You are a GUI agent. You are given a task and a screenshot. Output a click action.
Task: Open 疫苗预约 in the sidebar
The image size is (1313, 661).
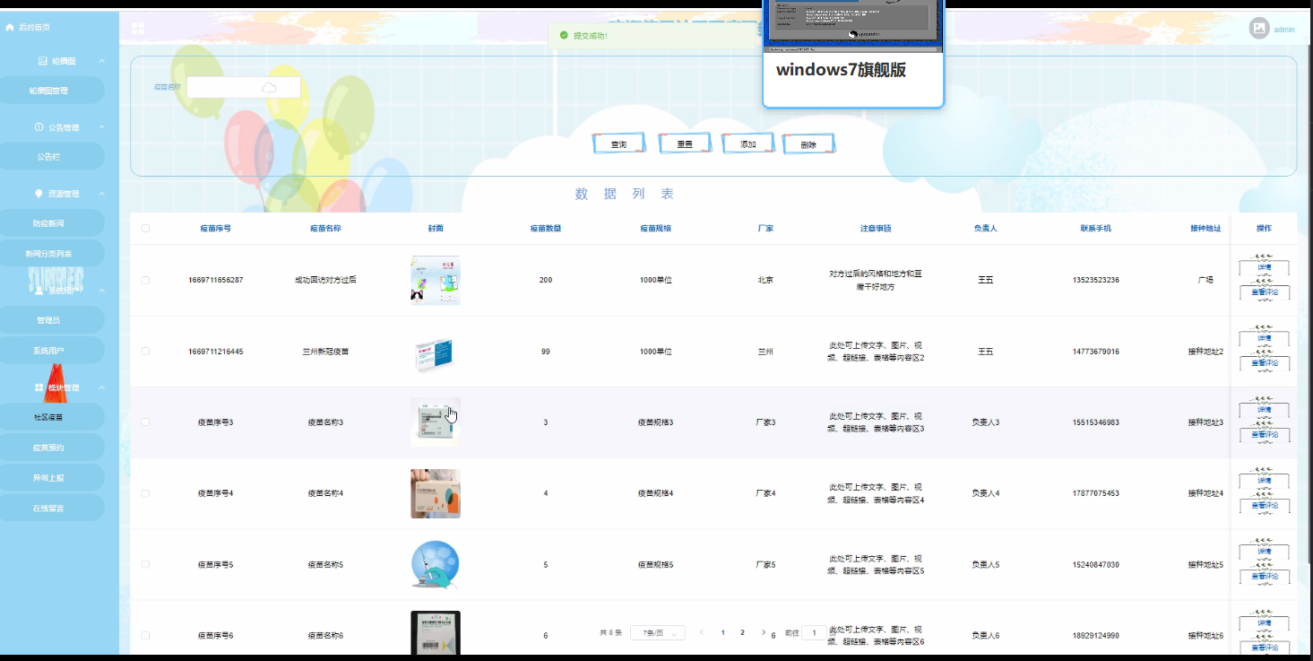point(52,448)
